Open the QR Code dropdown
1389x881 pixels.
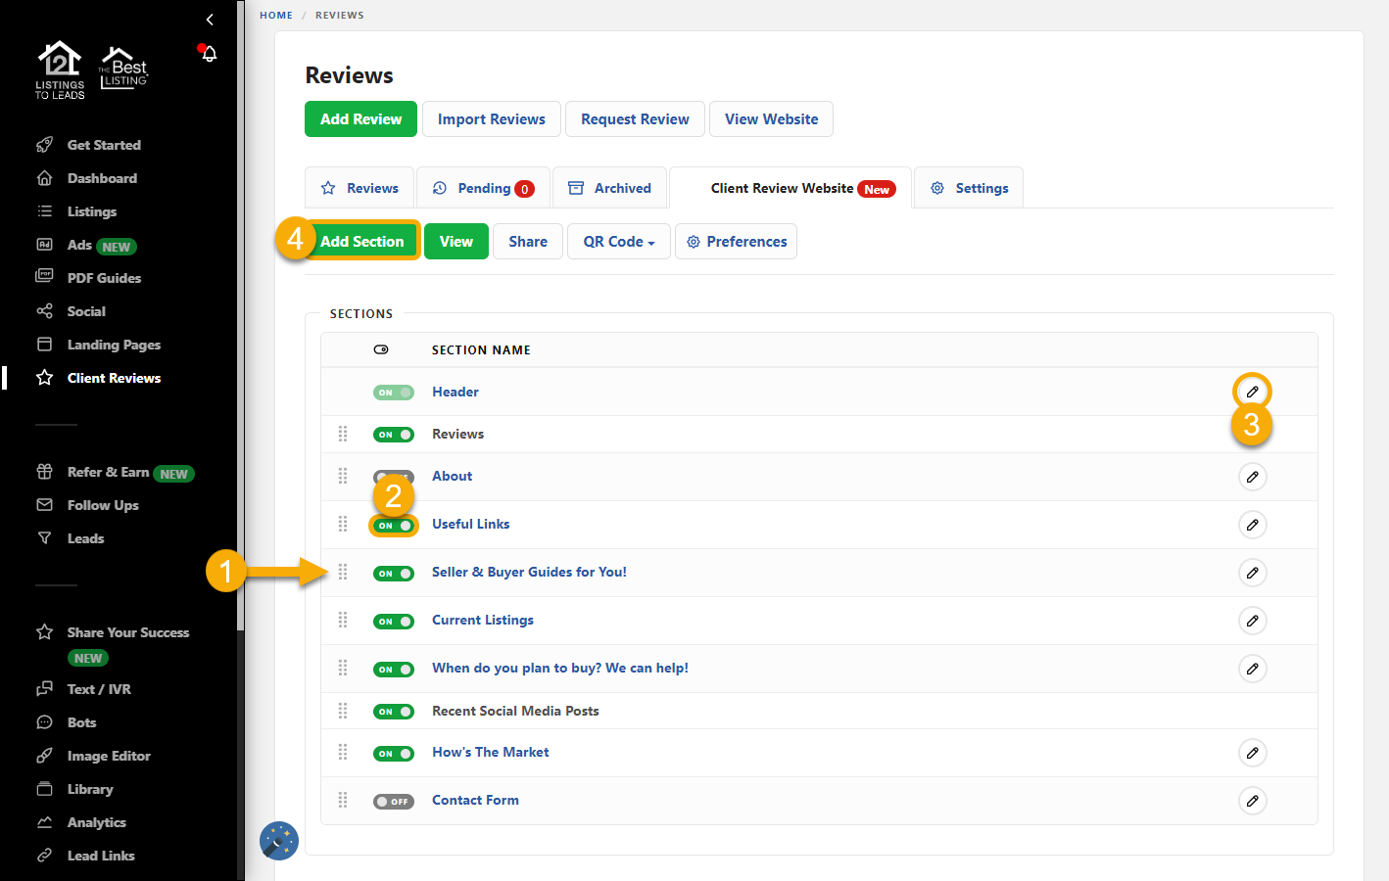pos(618,241)
